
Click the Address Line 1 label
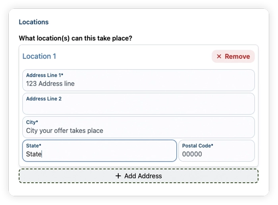click(x=44, y=75)
